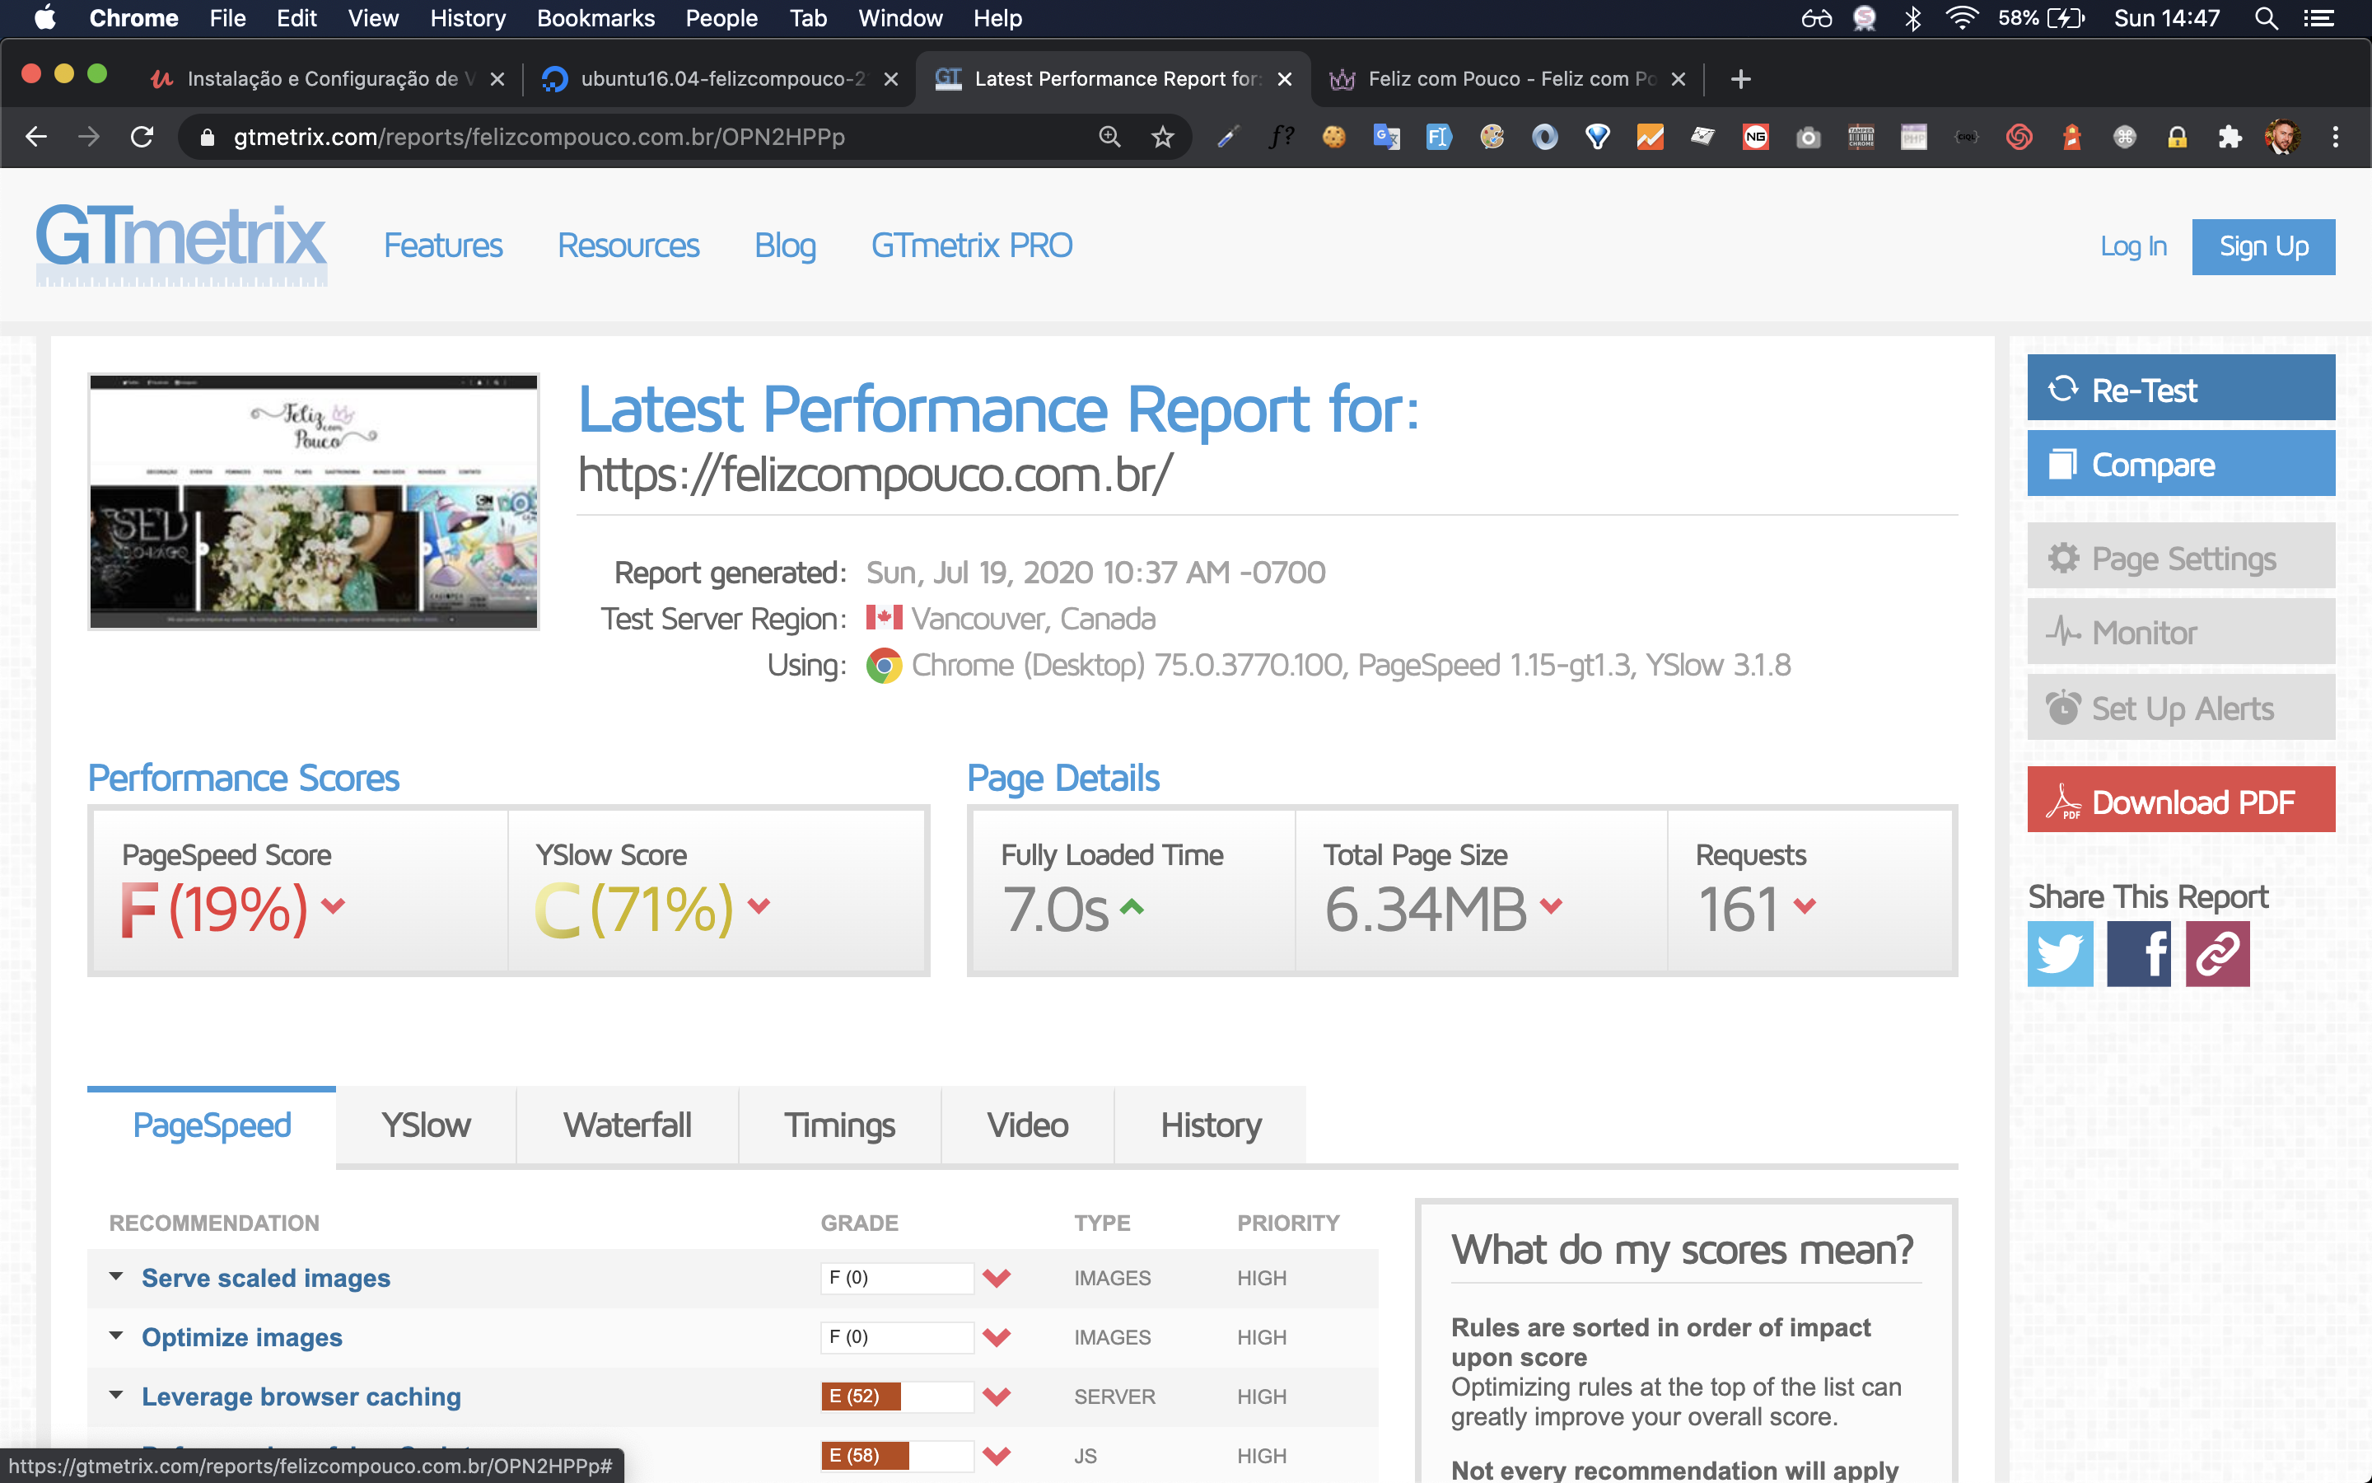Open the Chrome three-dot menu
2372x1483 pixels.
[2336, 136]
